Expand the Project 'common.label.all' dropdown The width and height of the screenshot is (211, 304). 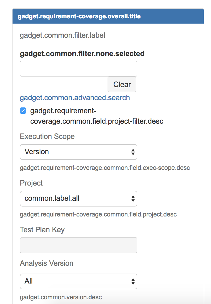tap(78, 199)
